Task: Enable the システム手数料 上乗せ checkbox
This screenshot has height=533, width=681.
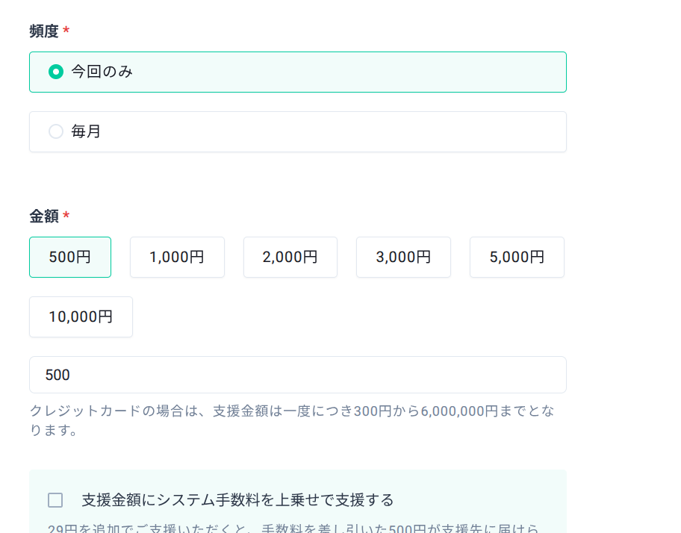Action: coord(55,500)
